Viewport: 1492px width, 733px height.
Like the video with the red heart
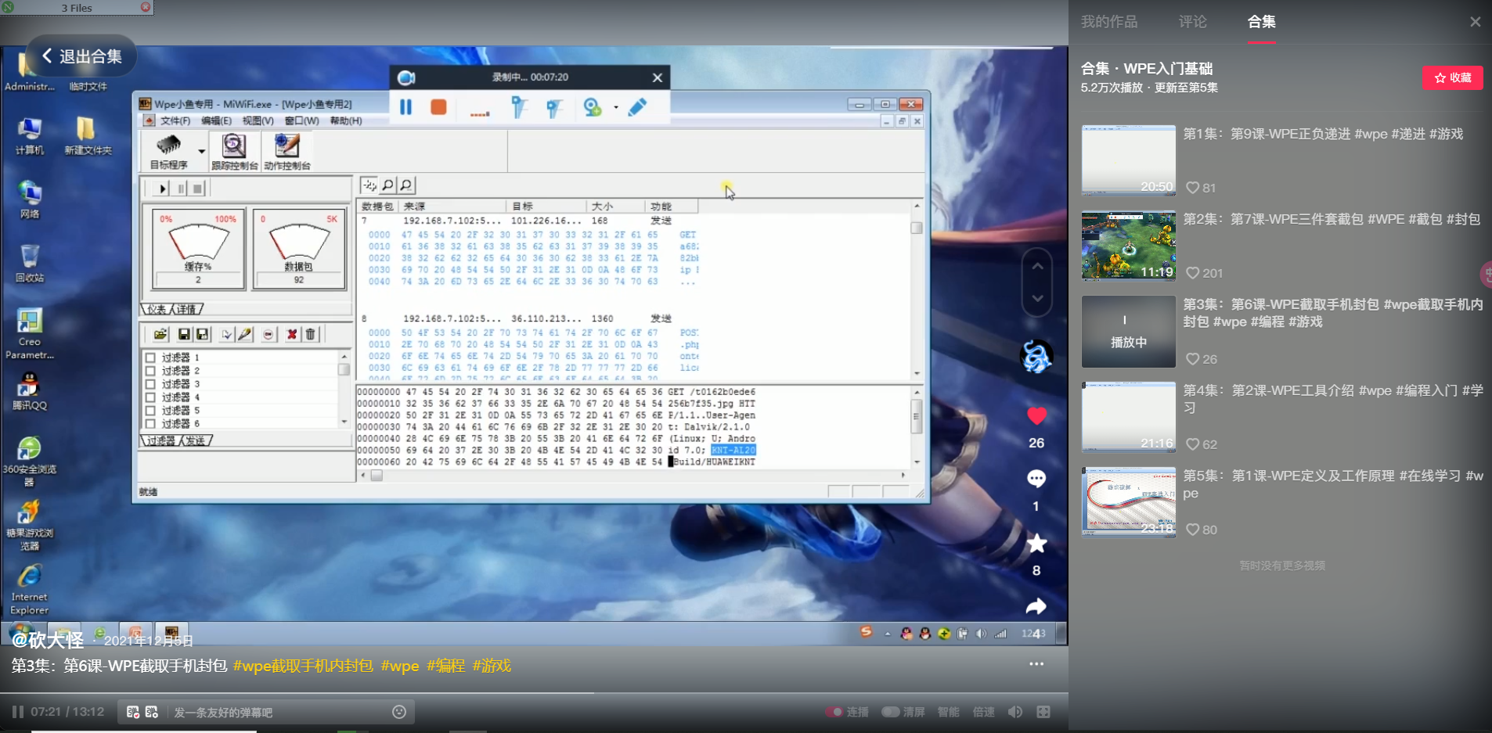(1036, 416)
